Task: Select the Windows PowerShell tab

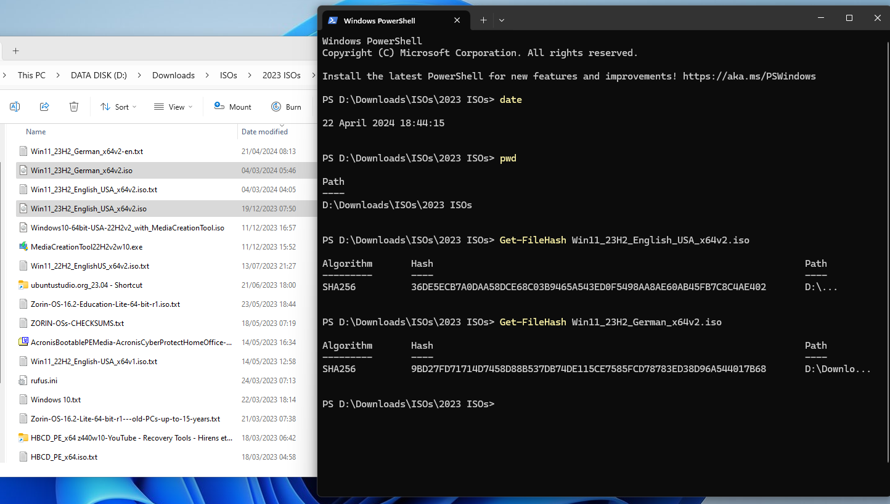Action: click(395, 20)
